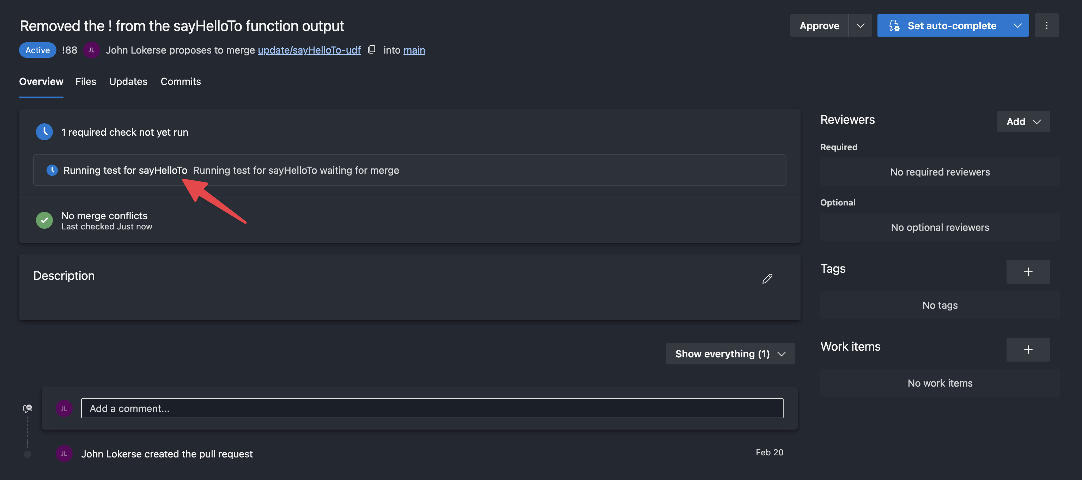Expand the Set auto-complete options arrow
1082x480 pixels.
coord(1017,26)
